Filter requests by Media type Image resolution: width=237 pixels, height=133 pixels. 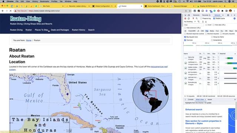[212, 31]
